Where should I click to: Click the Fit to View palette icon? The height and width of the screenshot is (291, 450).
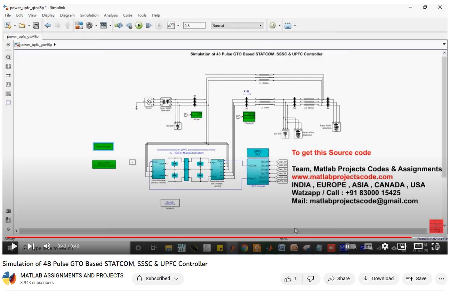pyautogui.click(x=8, y=66)
